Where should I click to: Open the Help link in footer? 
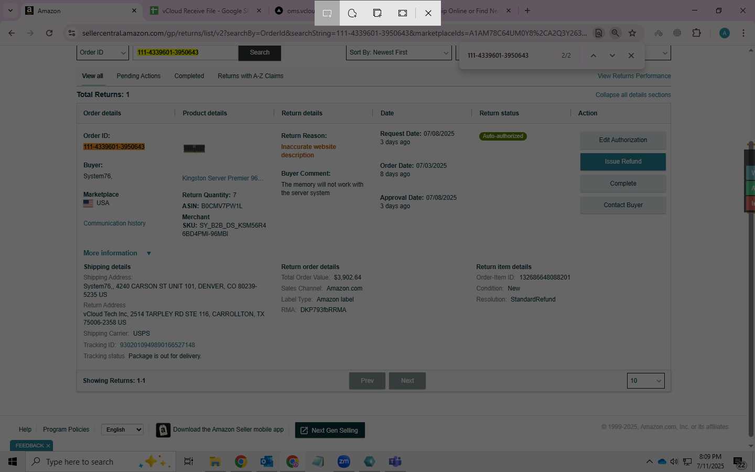click(x=25, y=430)
